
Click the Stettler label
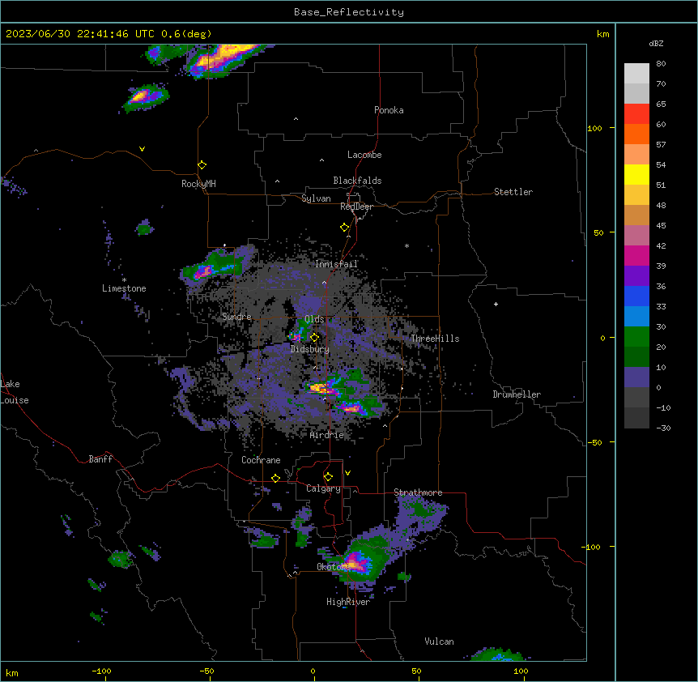pyautogui.click(x=513, y=192)
